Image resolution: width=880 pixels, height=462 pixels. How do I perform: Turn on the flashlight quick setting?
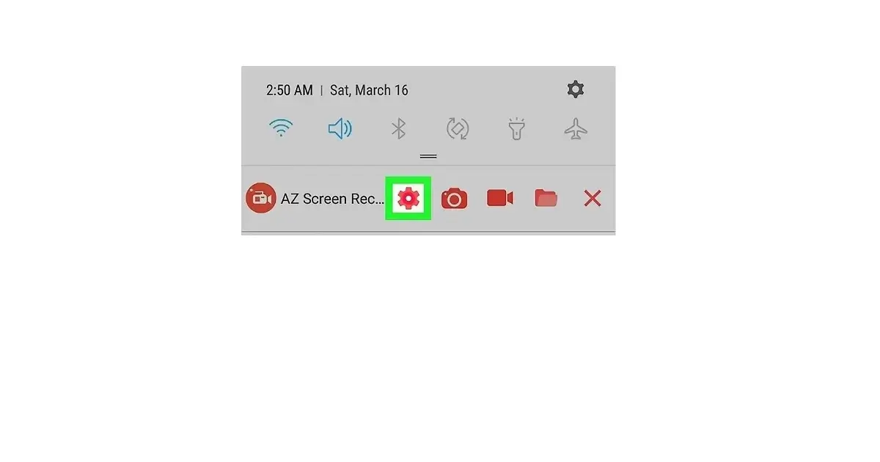(517, 130)
